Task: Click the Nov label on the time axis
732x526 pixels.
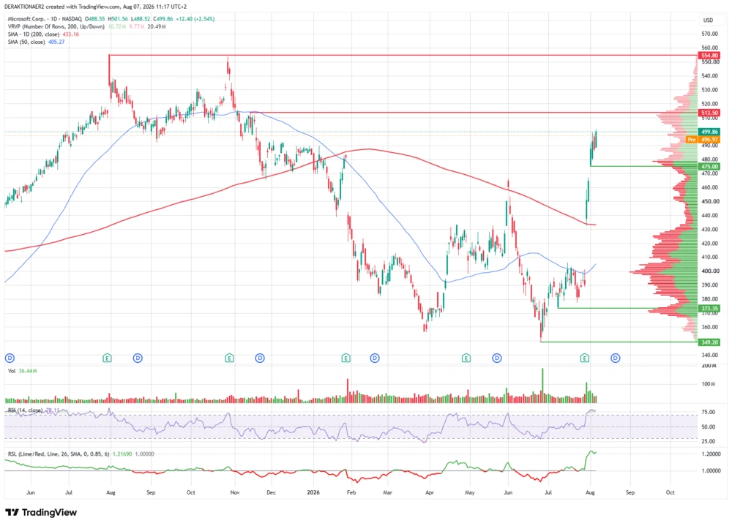Action: click(235, 492)
